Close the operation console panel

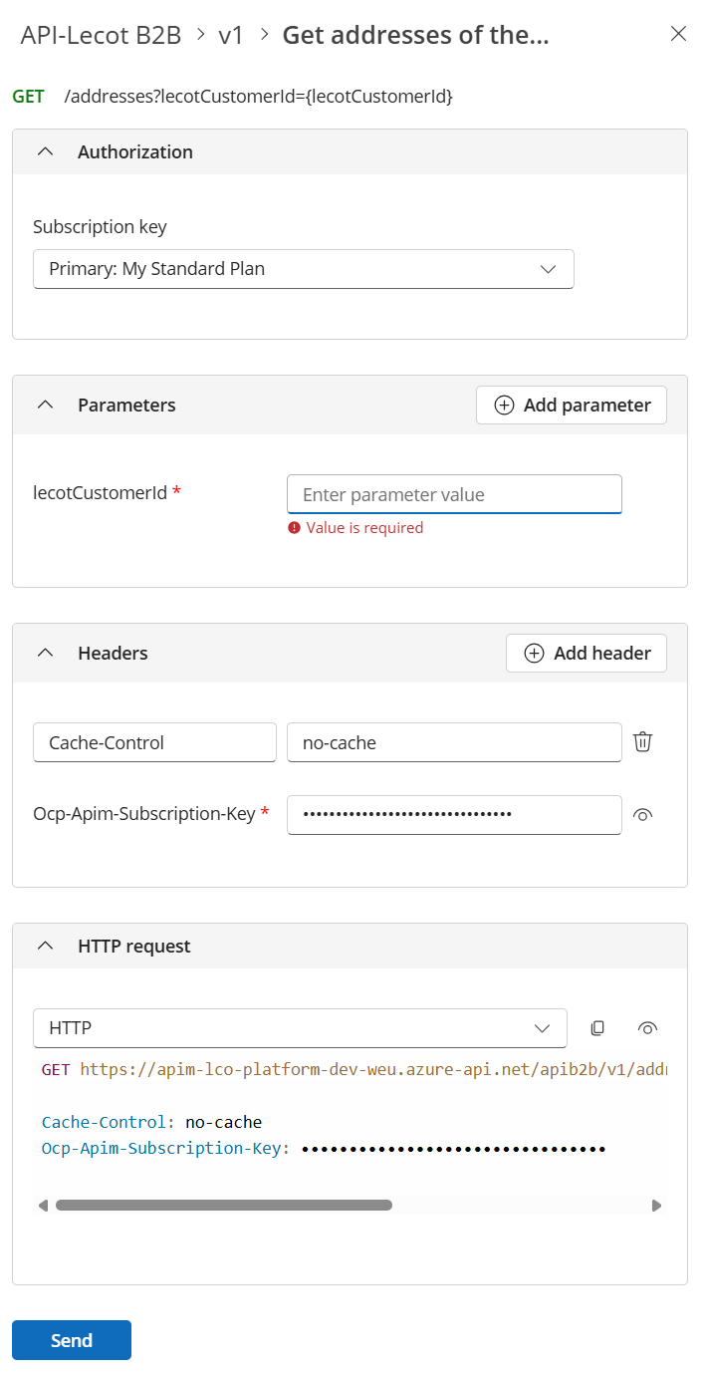678,34
